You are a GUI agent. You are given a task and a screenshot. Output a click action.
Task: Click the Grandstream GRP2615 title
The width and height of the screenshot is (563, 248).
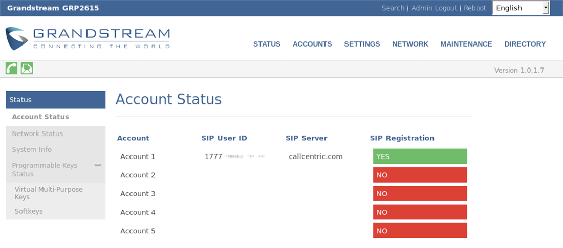[53, 8]
